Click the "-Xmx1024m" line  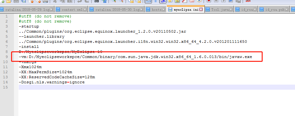(x=30, y=67)
